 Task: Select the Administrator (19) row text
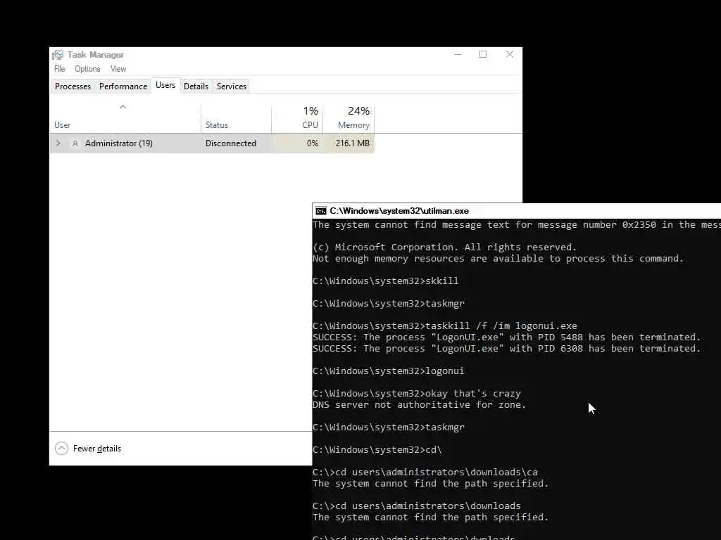[x=118, y=143]
